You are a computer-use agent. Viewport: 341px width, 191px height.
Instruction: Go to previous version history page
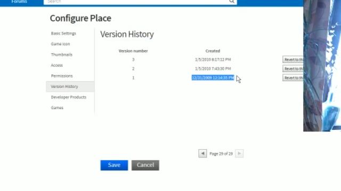point(202,153)
